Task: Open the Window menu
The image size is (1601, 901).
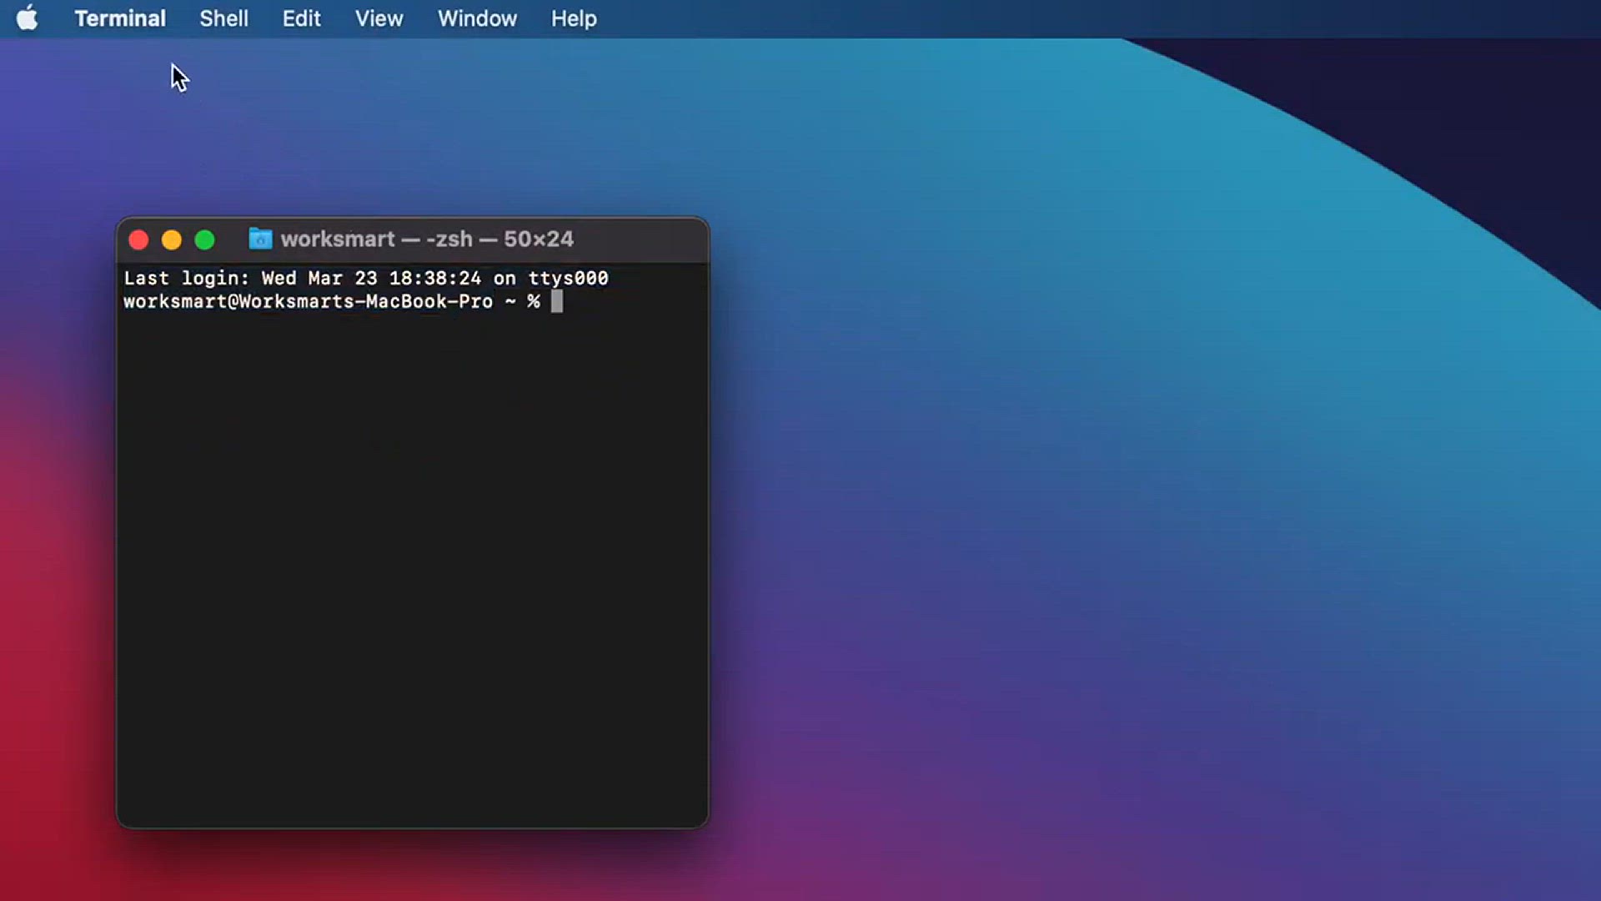Action: pos(477,18)
